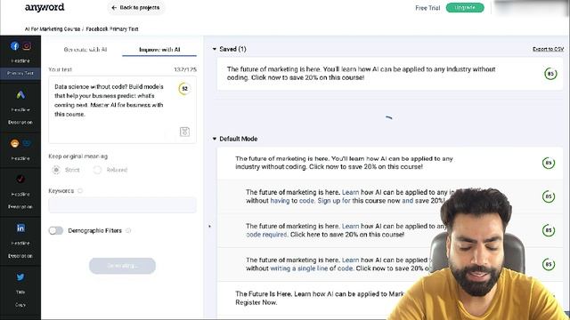Open the AI For Marketing Course breadcrumb
Image resolution: width=570 pixels, height=320 pixels.
(x=53, y=29)
